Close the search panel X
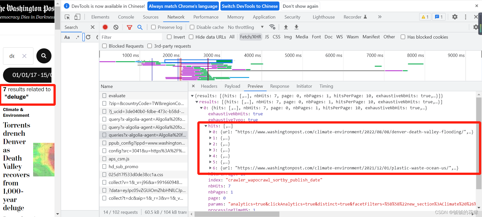The height and width of the screenshot is (217, 482). [93, 27]
